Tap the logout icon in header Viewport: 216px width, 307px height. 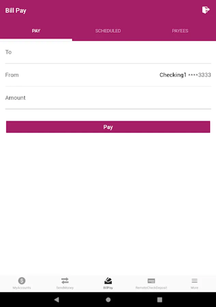click(x=206, y=10)
